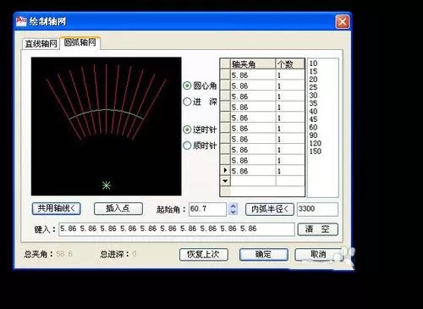Click the 共用轴线< button
This screenshot has width=423, height=309.
click(x=57, y=209)
